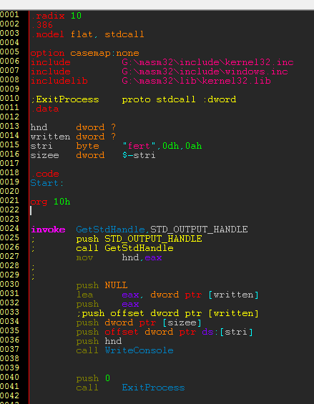Click variable name 'written' on line 0014
The width and height of the screenshot is (314, 404).
(50, 137)
